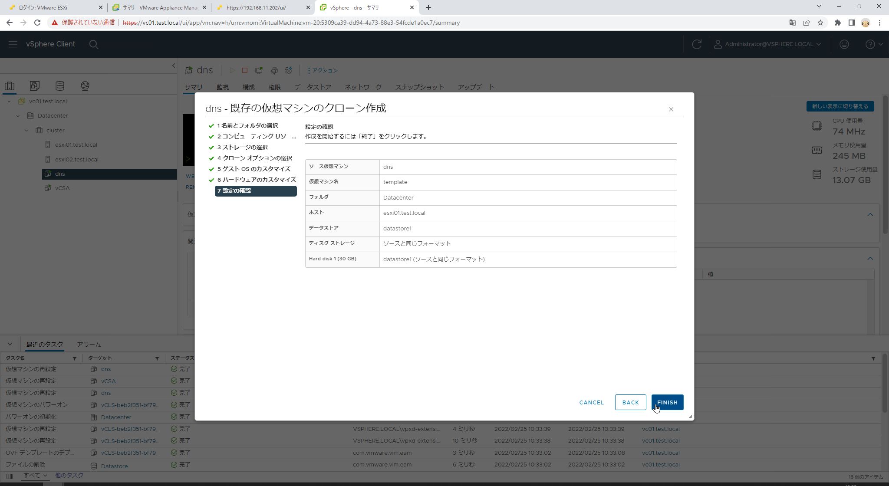Go to step 3 ストレージの選択

coord(242,147)
